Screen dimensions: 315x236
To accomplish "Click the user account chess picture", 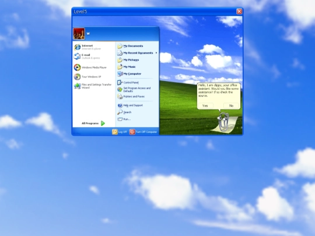I will (79, 34).
